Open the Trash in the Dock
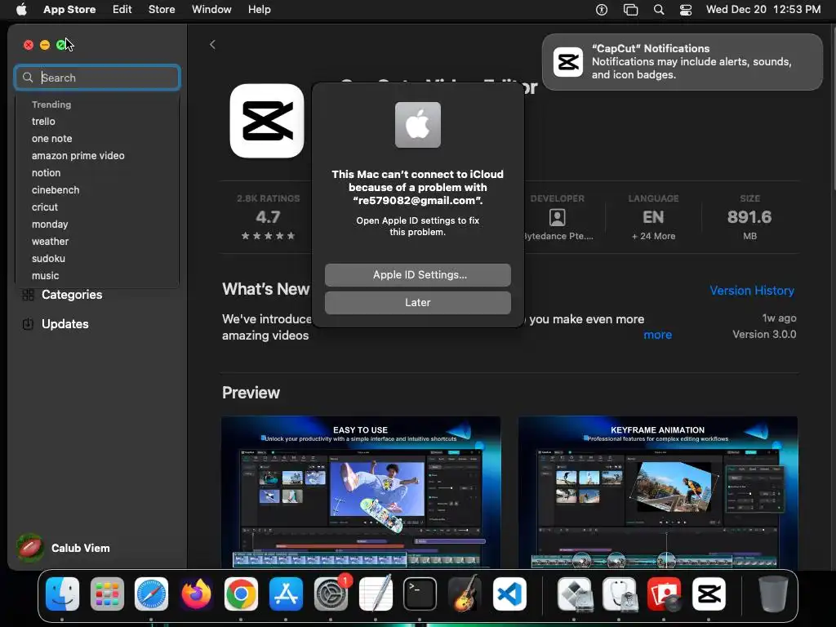The height and width of the screenshot is (627, 836). (x=773, y=594)
